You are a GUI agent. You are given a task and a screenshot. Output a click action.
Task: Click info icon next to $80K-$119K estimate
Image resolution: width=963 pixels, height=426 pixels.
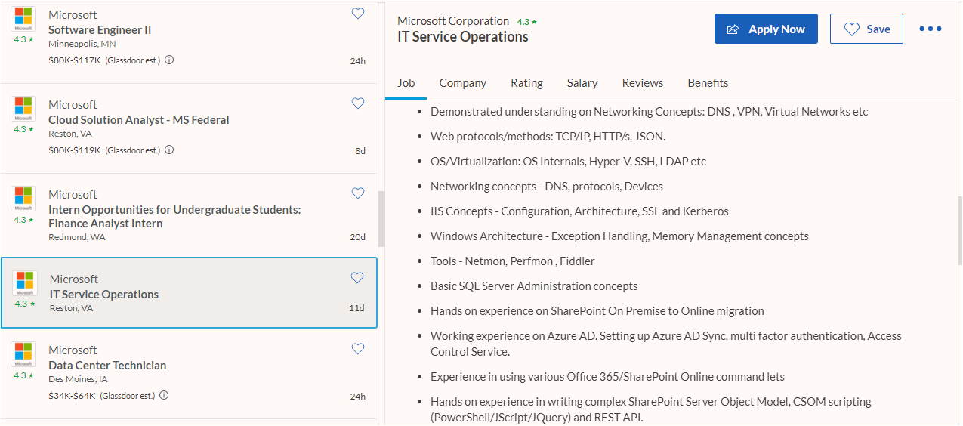[169, 150]
